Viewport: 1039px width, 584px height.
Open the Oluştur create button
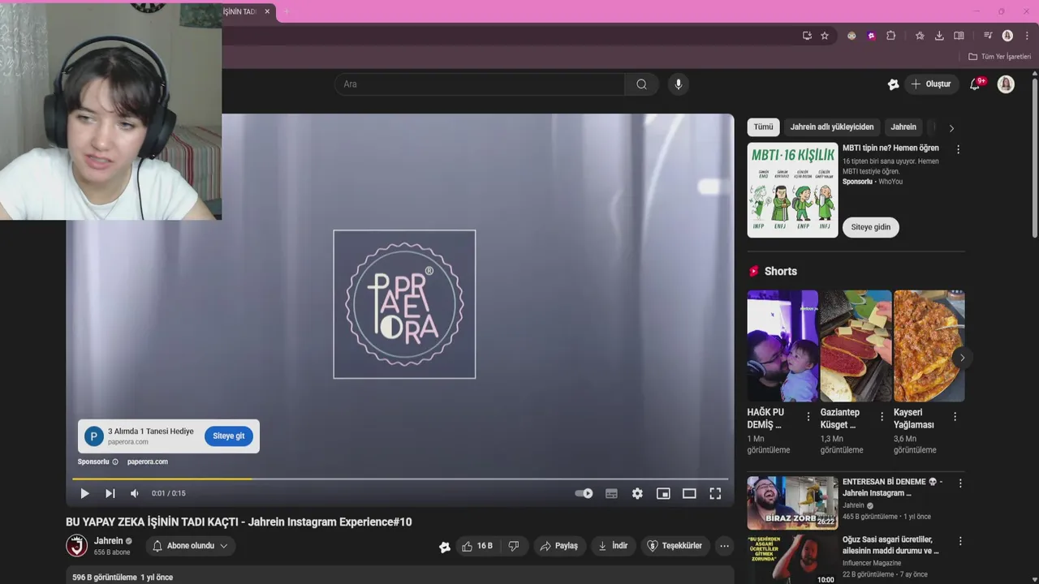click(932, 84)
